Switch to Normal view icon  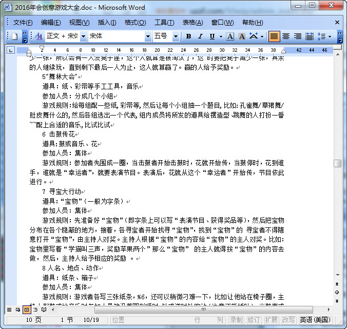(9, 309)
